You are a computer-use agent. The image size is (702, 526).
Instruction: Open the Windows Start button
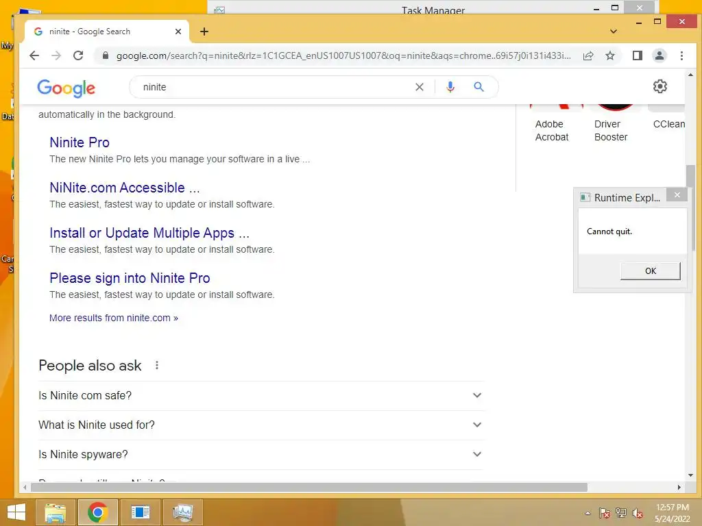click(16, 512)
